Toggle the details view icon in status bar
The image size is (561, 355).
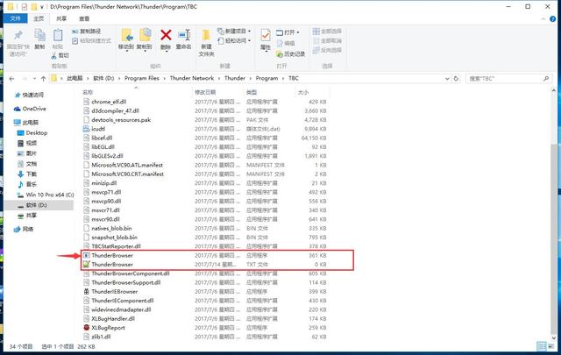(x=542, y=346)
